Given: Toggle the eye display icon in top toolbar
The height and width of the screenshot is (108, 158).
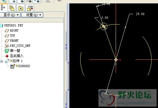Looking at the screenshot, I should pos(13,1).
